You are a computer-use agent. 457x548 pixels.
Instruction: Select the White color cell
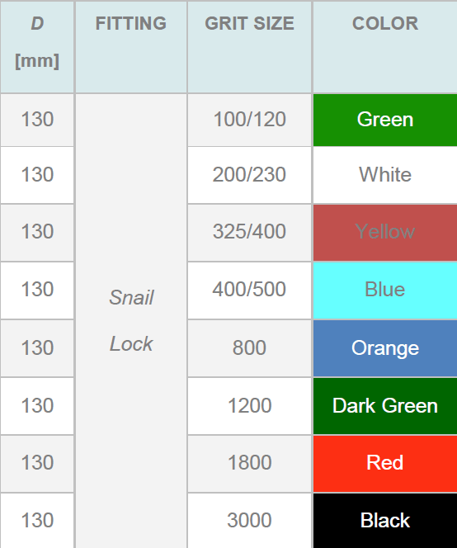385,175
